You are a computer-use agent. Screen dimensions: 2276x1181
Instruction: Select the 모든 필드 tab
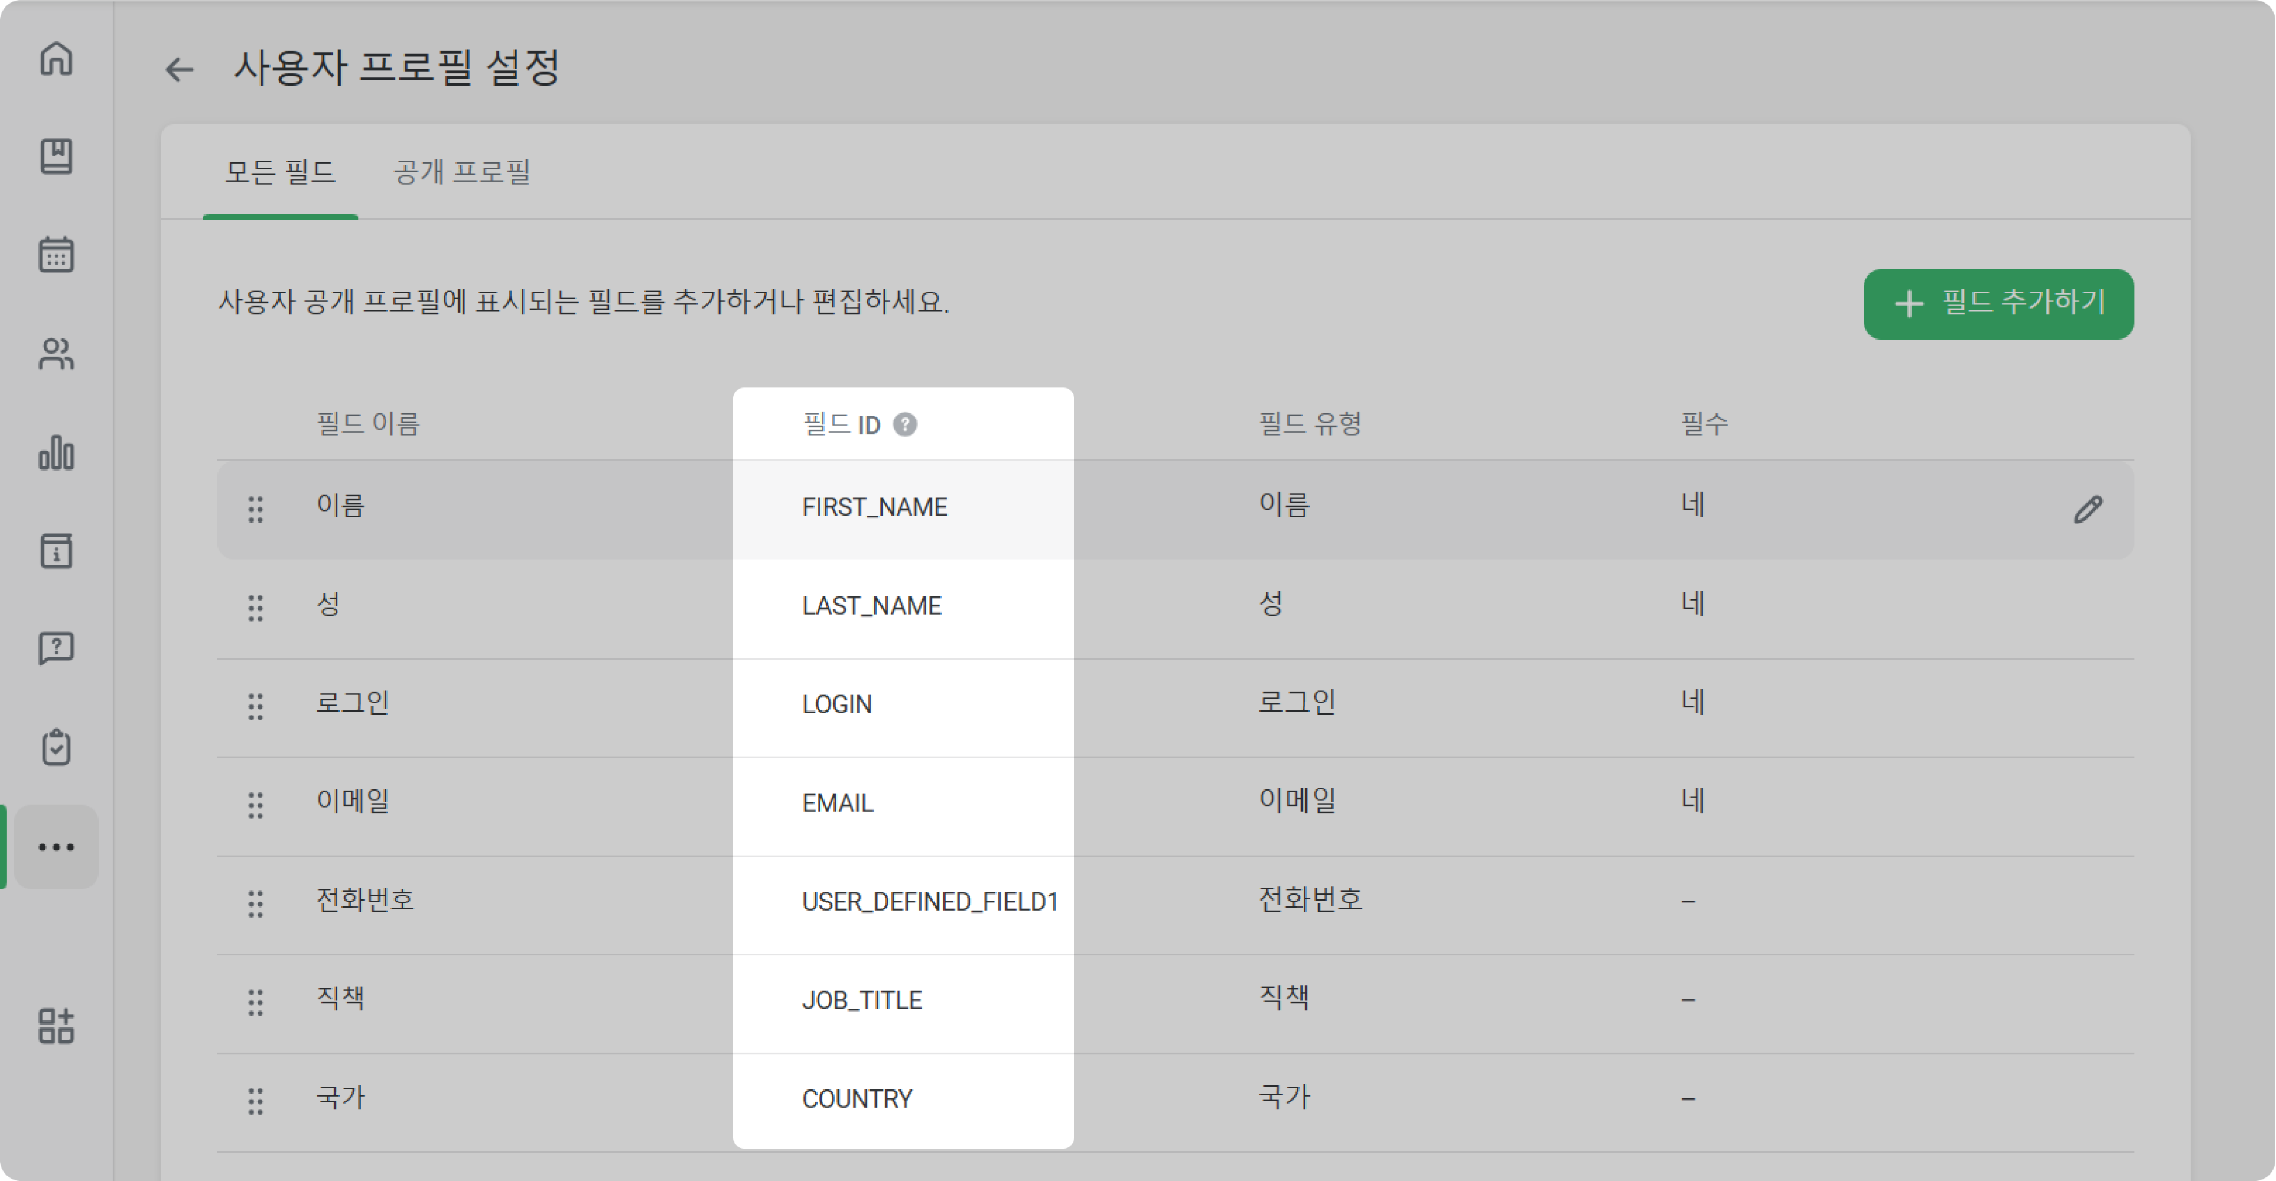point(280,171)
